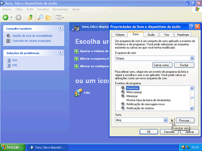Click the Eventos de programa scrollbar thumb
Viewport: 202px width, 151px height.
[x=192, y=98]
